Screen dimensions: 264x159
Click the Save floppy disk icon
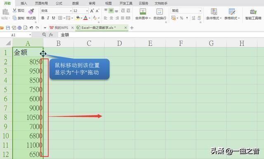tap(8, 28)
